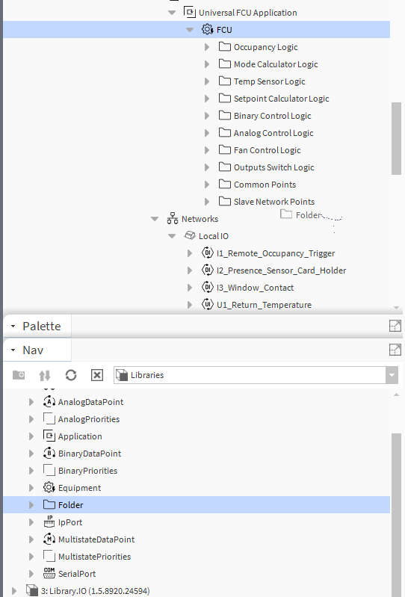
Task: Click the FCU equipment gear icon
Action: point(207,29)
